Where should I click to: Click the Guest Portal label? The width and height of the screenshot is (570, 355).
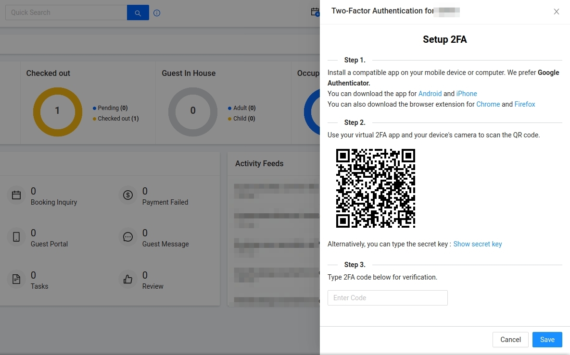tap(49, 244)
